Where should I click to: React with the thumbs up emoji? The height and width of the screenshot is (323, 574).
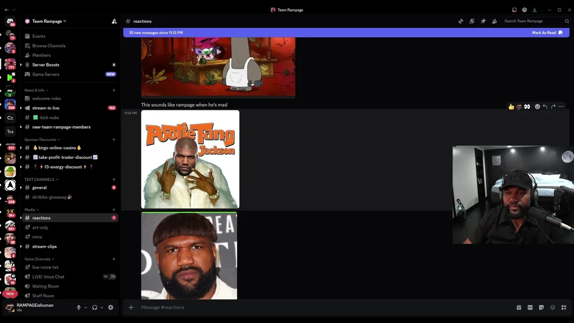click(511, 107)
